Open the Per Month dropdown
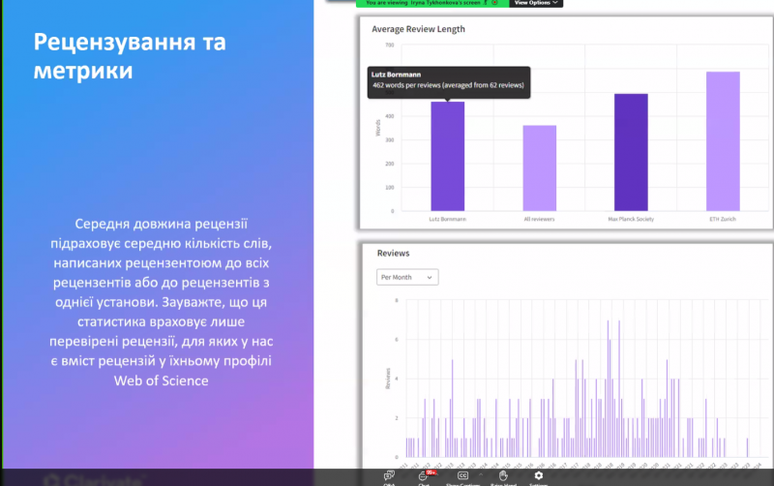 tap(407, 277)
